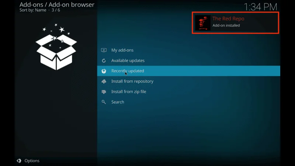Click The Red Repo notification title
Viewport: 295px width, 166px height.
[228, 19]
